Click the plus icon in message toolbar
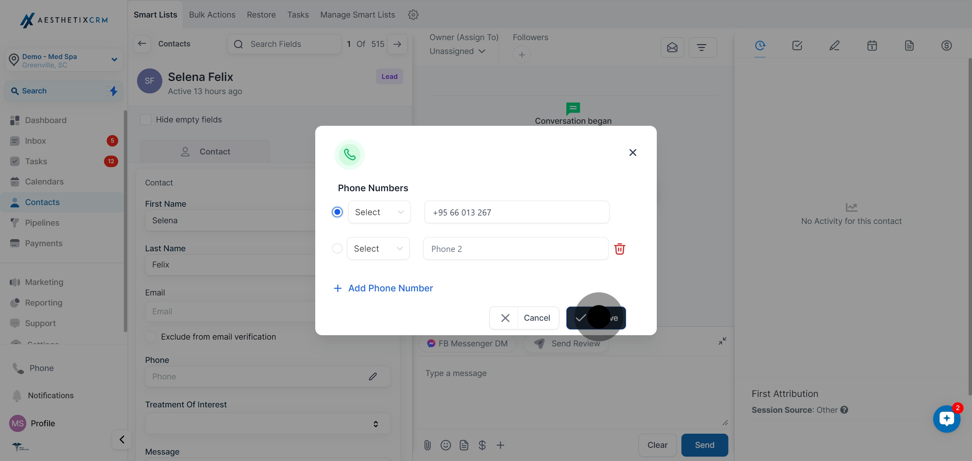Image resolution: width=972 pixels, height=461 pixels. tap(500, 445)
